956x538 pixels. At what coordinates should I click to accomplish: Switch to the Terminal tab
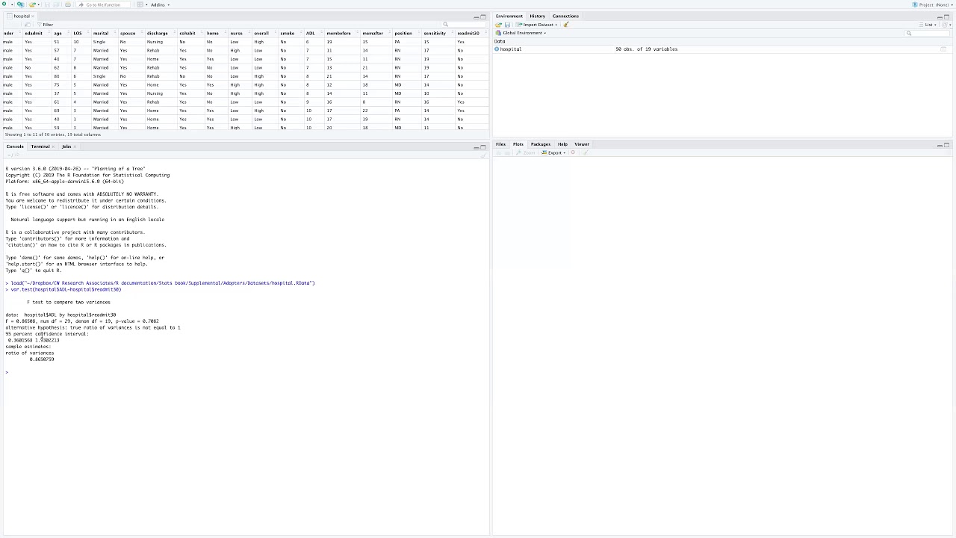[40, 146]
